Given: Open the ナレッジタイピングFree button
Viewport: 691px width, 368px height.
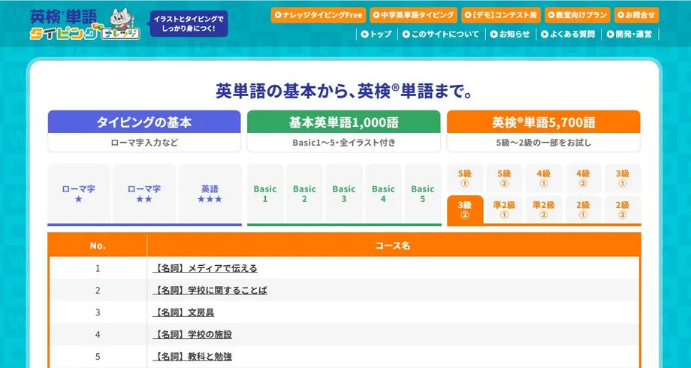Looking at the screenshot, I should click(x=318, y=15).
